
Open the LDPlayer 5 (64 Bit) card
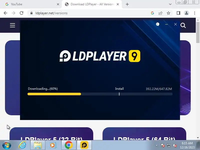pyautogui.click(x=144, y=134)
